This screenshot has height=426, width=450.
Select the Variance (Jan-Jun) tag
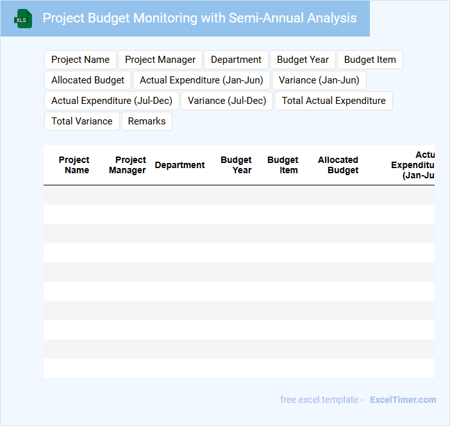tap(319, 80)
